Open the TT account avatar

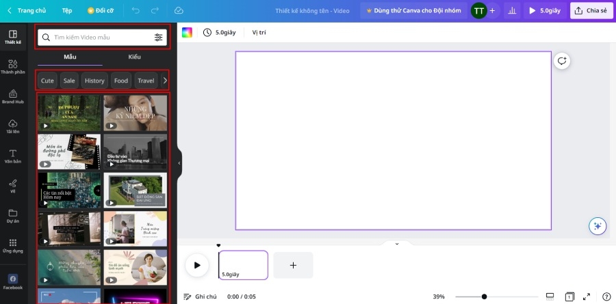coord(478,11)
